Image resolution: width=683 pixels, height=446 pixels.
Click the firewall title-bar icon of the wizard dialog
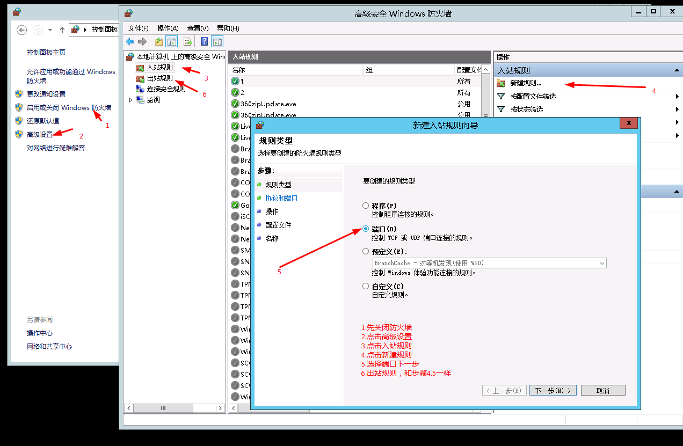coord(260,125)
